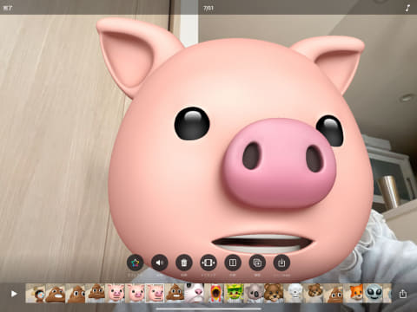417x312 pixels.
Task: Tap Done button at top left
Action: (8, 8)
